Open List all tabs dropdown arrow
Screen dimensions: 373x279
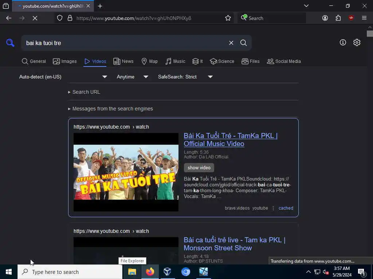[306, 6]
